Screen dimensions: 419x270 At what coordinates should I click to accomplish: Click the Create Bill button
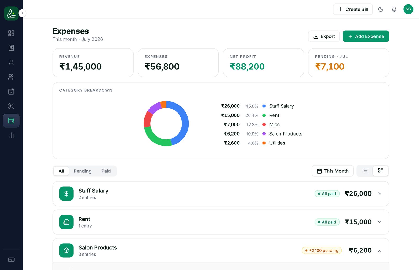click(x=353, y=9)
